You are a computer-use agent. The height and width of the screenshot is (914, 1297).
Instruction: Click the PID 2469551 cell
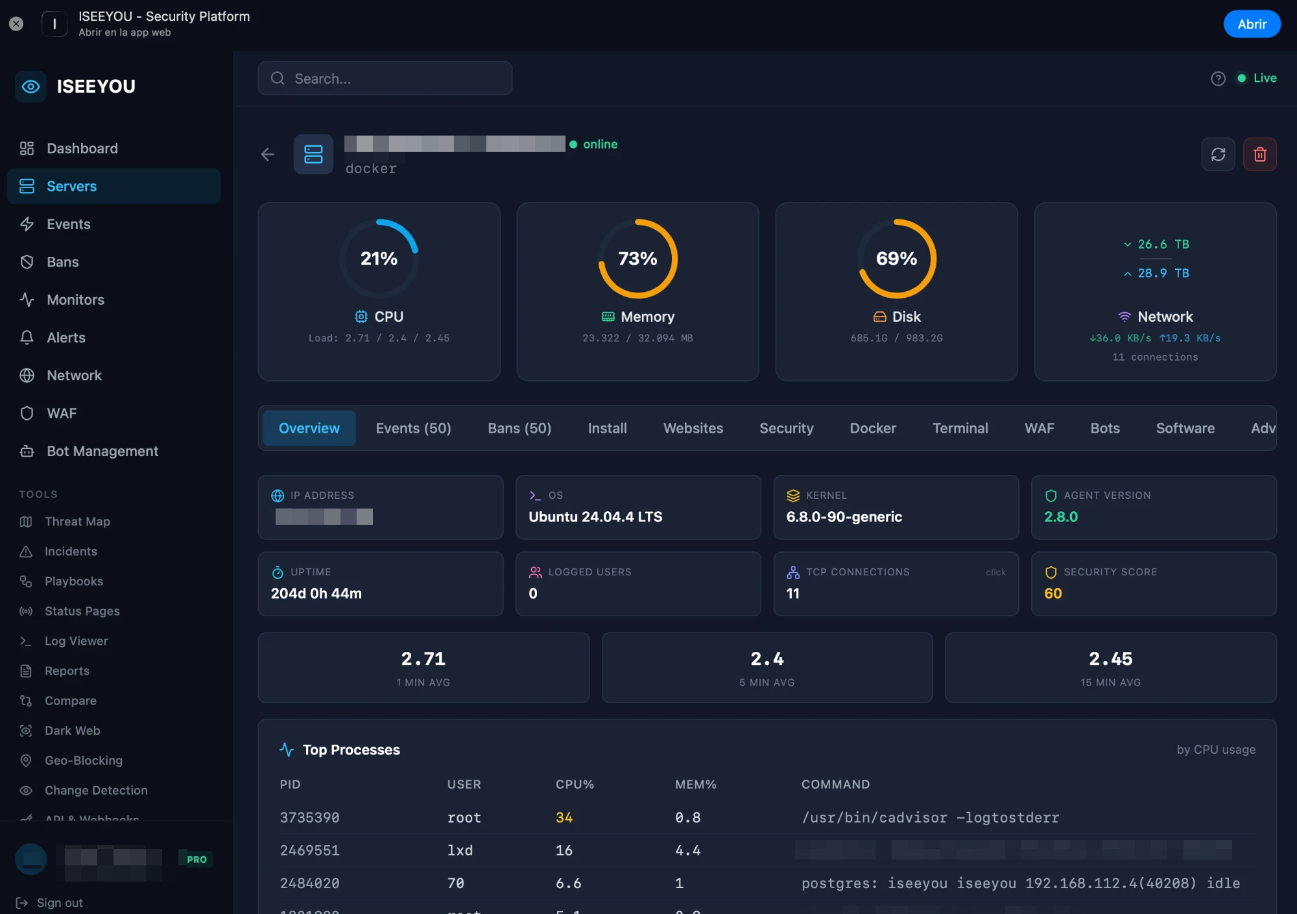[309, 850]
